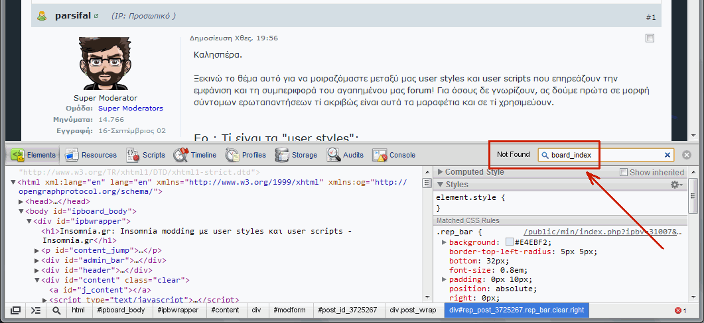
Task: Select the h1 Insomnia.gr element row
Action: 196,236
